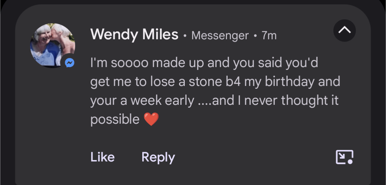Click the blue Messenger badge on avatar

(x=70, y=63)
